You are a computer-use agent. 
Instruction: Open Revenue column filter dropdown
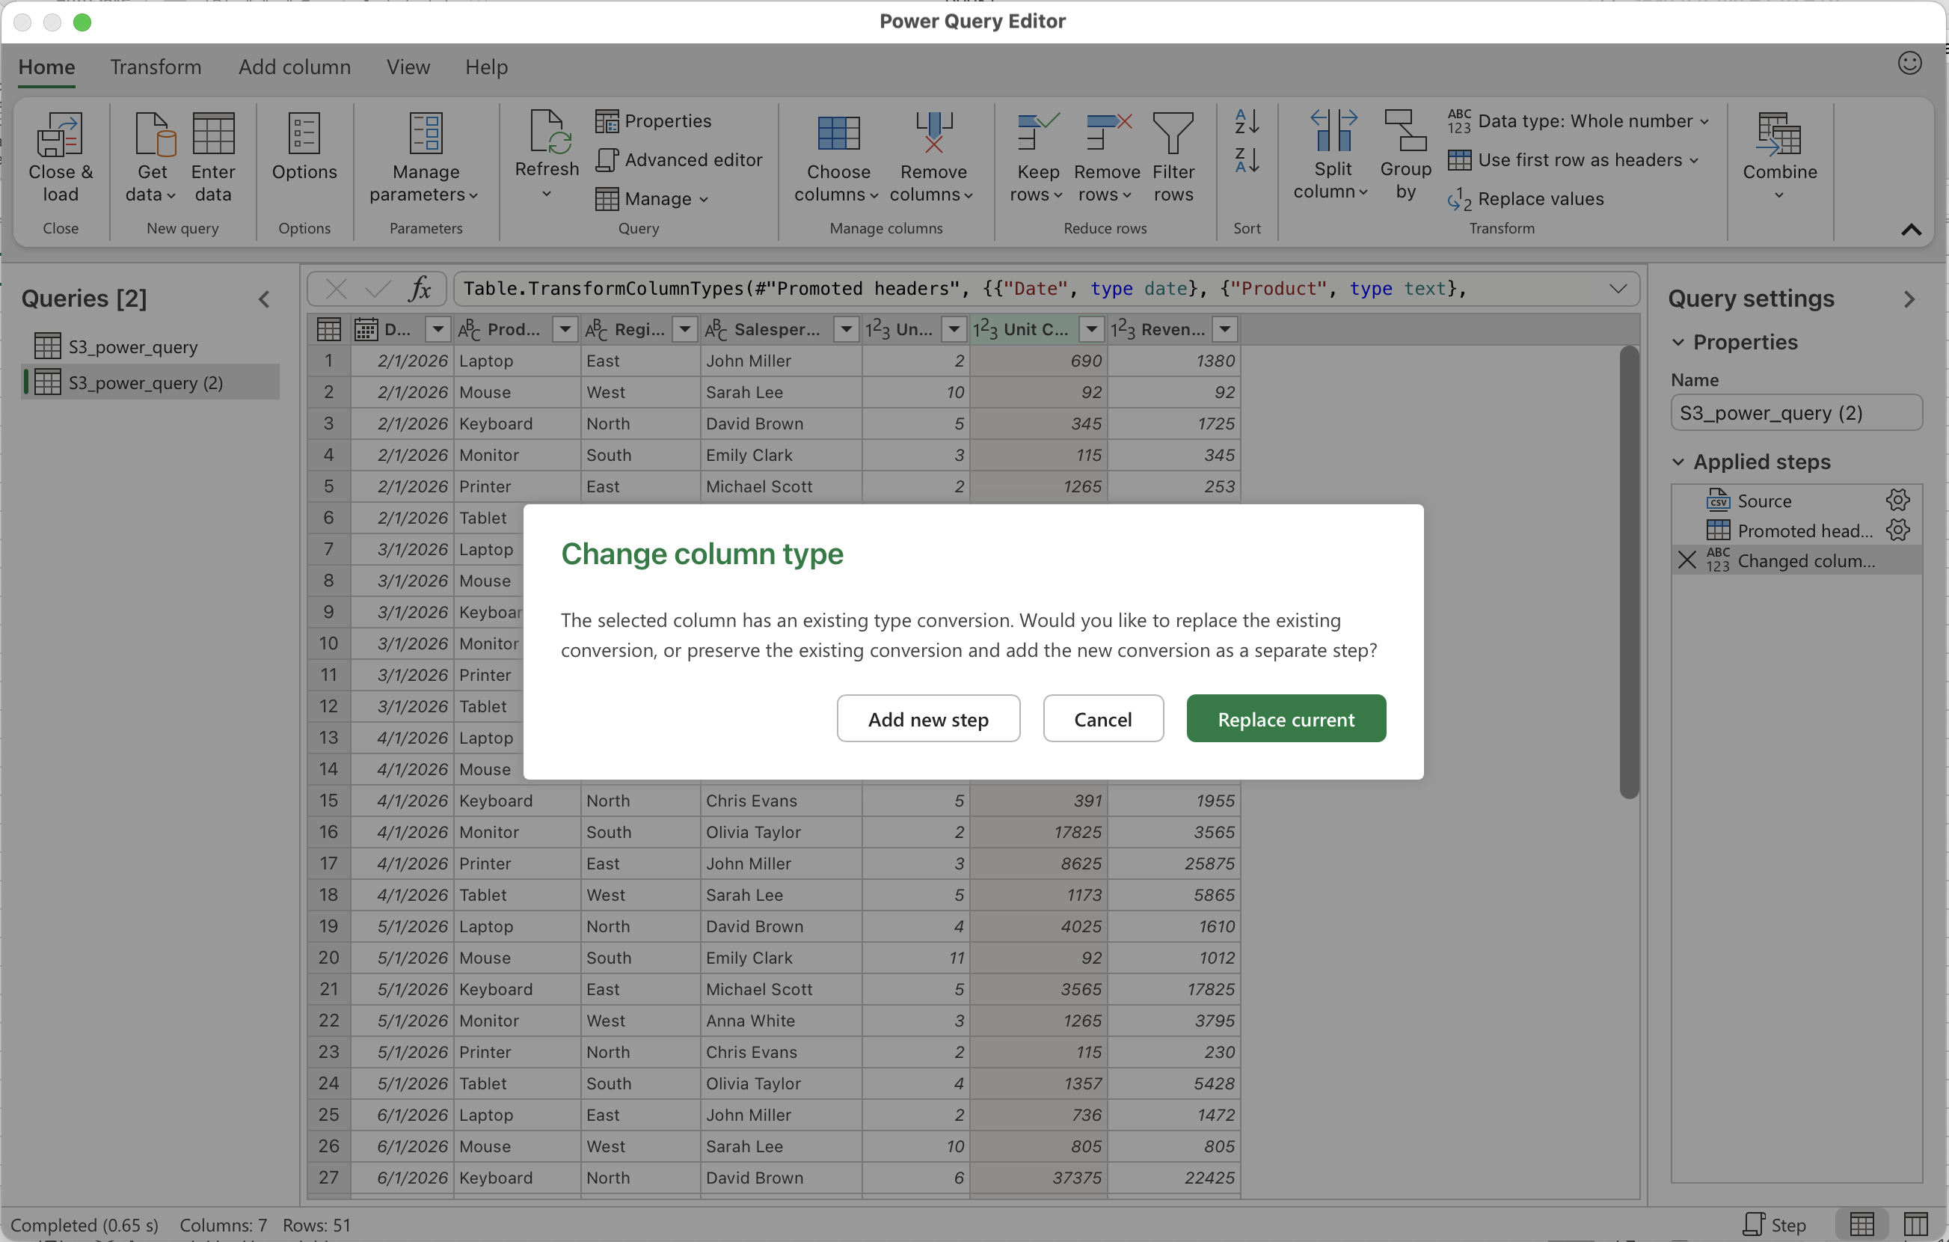point(1225,329)
